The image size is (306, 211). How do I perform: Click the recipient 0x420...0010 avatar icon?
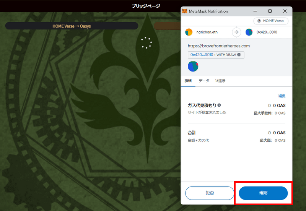(249, 32)
